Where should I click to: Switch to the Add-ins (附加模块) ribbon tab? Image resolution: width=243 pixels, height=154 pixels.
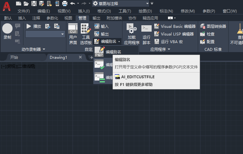point(114,18)
